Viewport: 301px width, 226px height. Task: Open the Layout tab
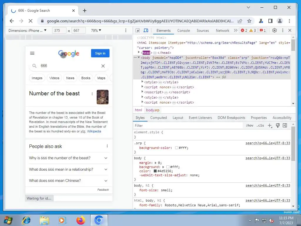coord(178,118)
